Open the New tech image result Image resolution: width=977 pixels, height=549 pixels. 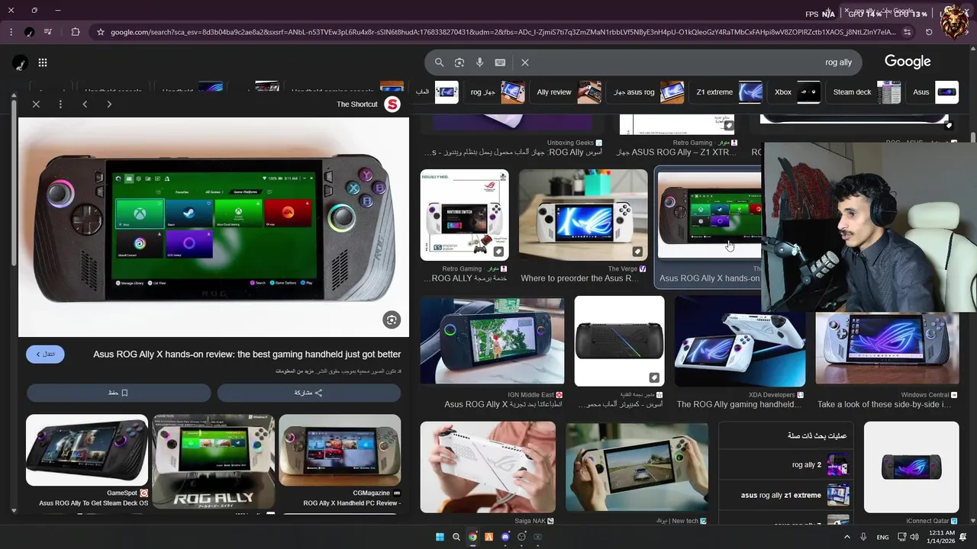pos(637,467)
